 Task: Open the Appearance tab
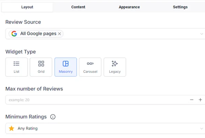coord(129,7)
